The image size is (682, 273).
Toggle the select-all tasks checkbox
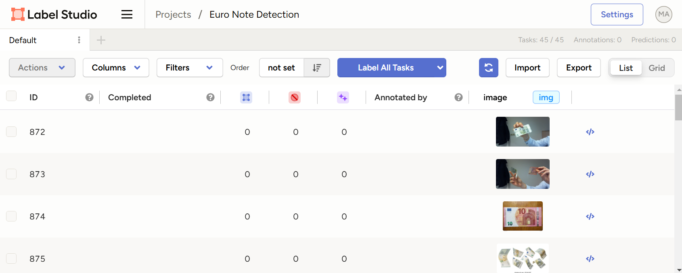11,96
